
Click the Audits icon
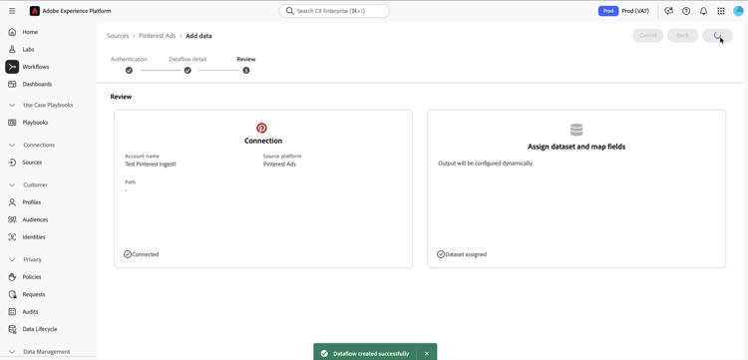tap(12, 312)
